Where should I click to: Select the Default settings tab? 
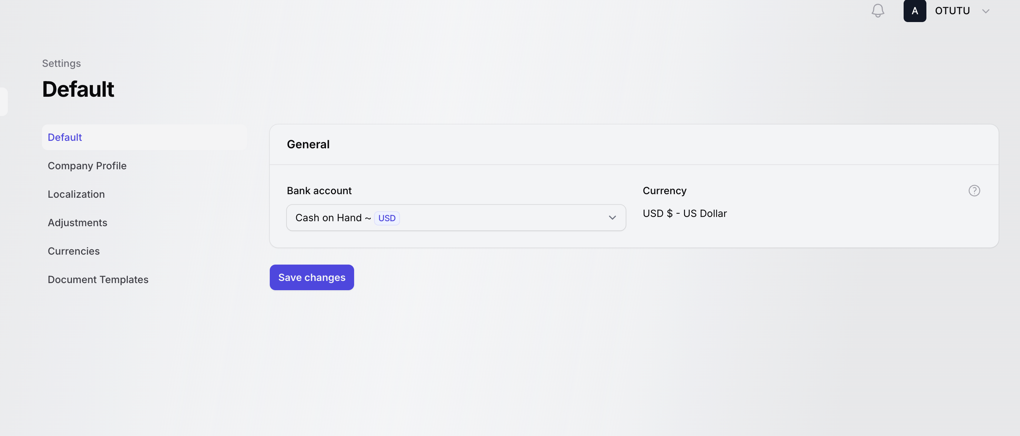coord(65,137)
